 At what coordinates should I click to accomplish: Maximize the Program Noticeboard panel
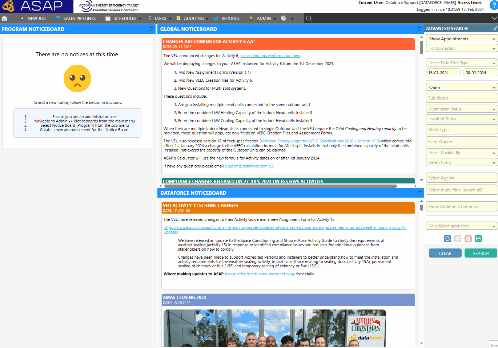151,29
